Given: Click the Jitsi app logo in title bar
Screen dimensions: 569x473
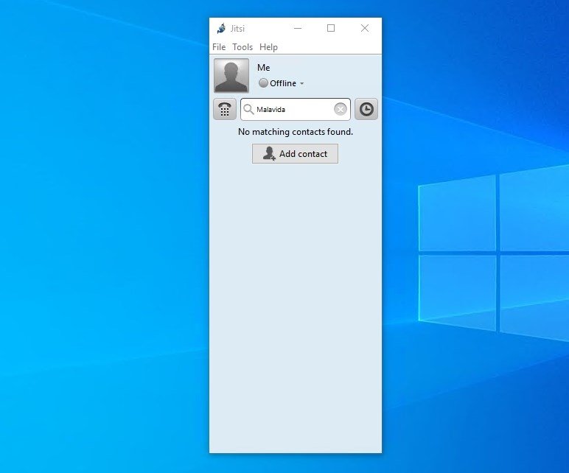Looking at the screenshot, I should click(x=221, y=28).
